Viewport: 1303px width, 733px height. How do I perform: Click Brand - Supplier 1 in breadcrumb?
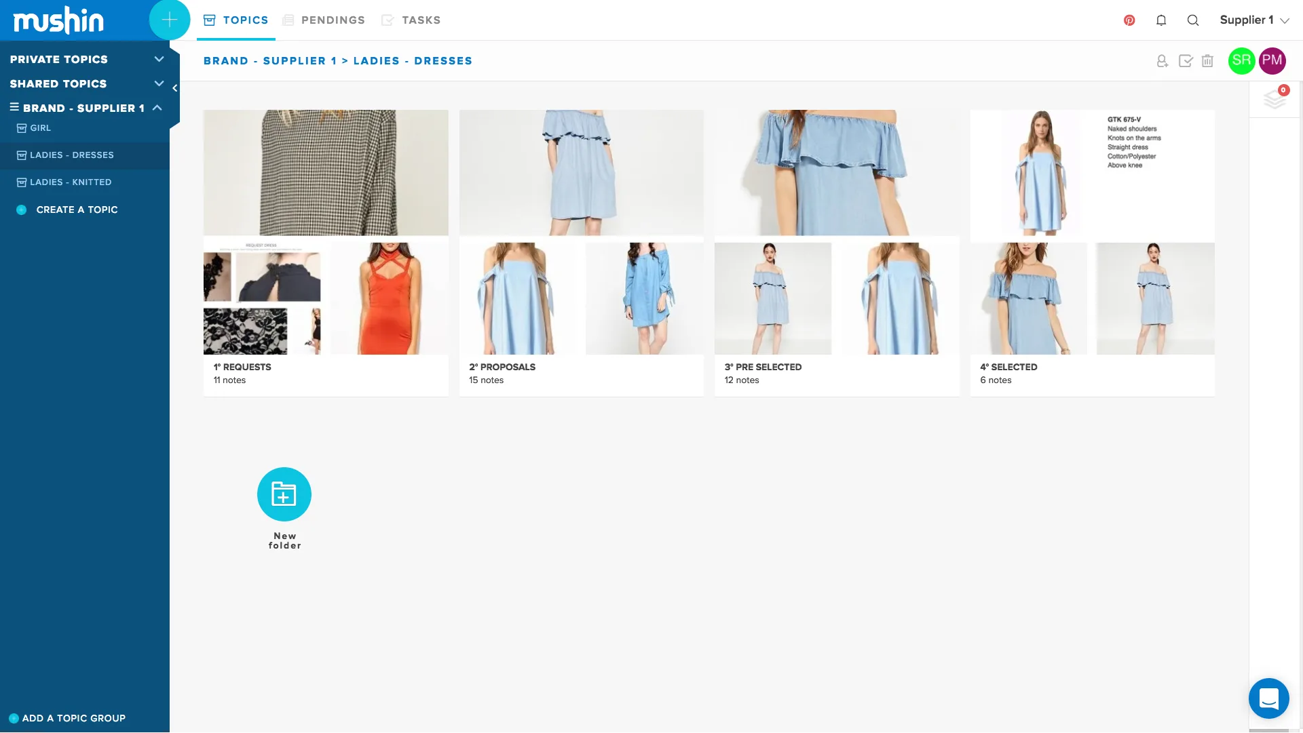[x=270, y=61]
